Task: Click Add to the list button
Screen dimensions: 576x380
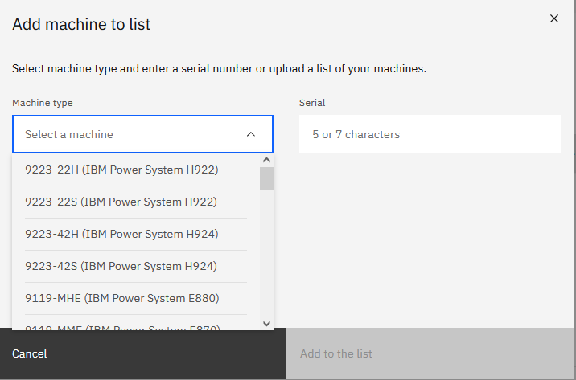Action: coord(336,353)
